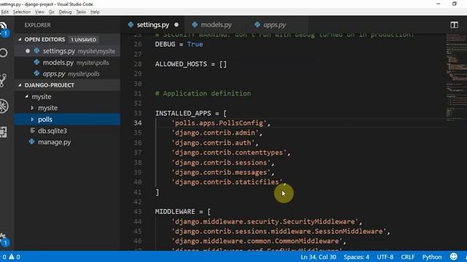
Task: Click the ALLOWED_HOSTS = [] line
Action: 191,64
